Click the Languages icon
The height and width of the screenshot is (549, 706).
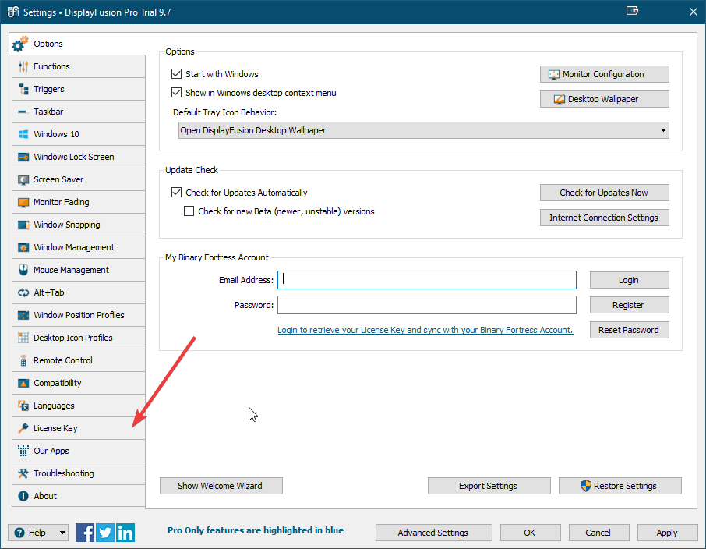click(x=23, y=406)
